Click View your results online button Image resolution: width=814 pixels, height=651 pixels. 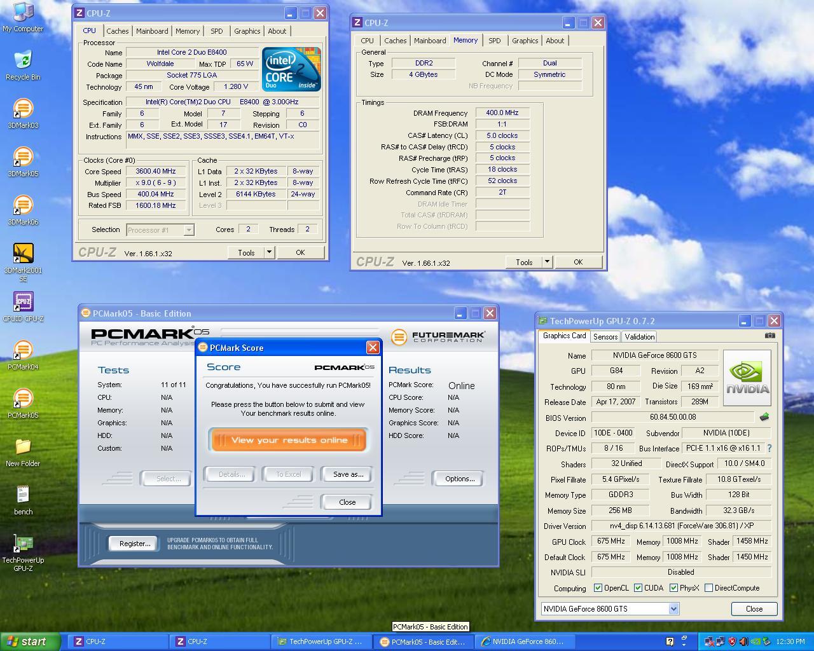(289, 440)
